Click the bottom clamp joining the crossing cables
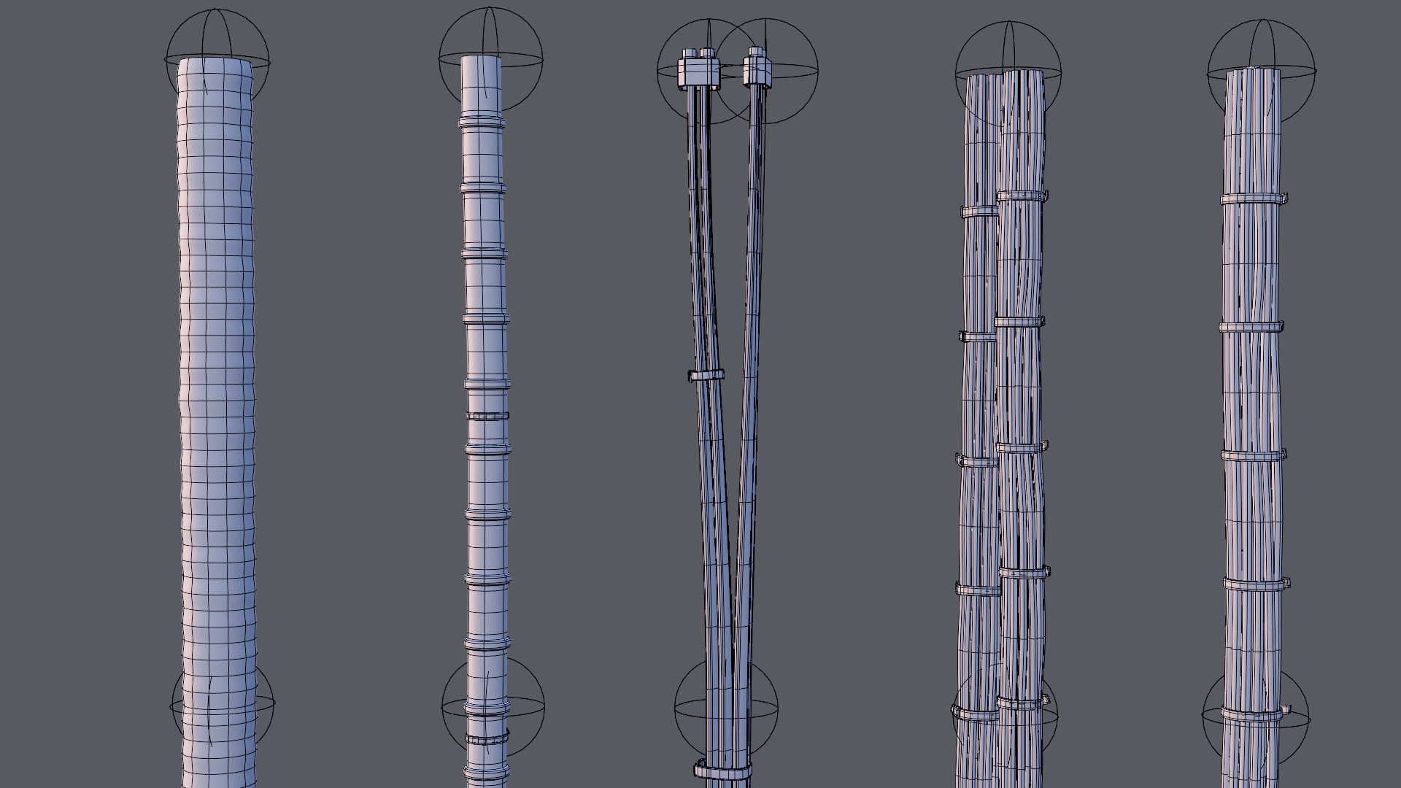The image size is (1401, 788). point(721,770)
